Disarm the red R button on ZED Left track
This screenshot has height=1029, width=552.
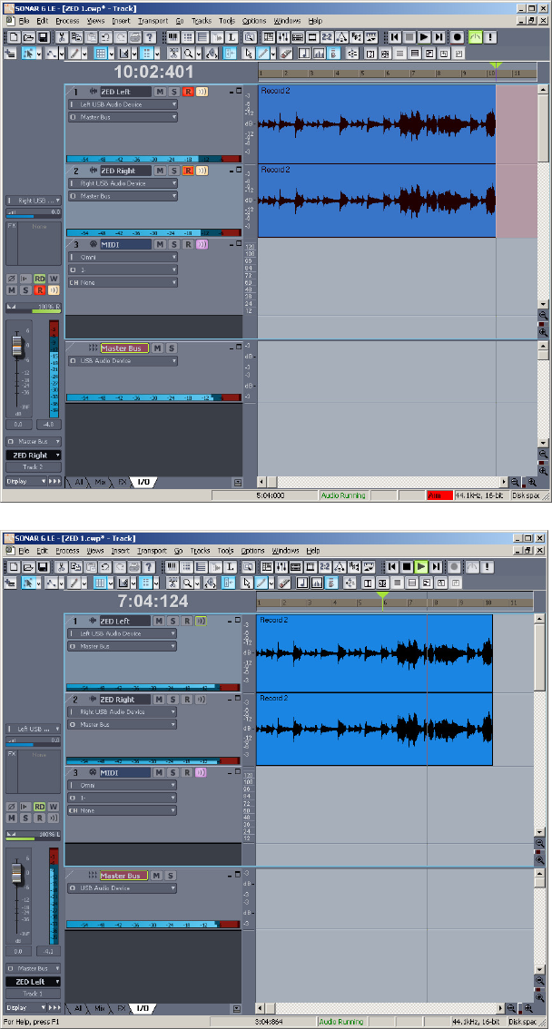pos(188,92)
